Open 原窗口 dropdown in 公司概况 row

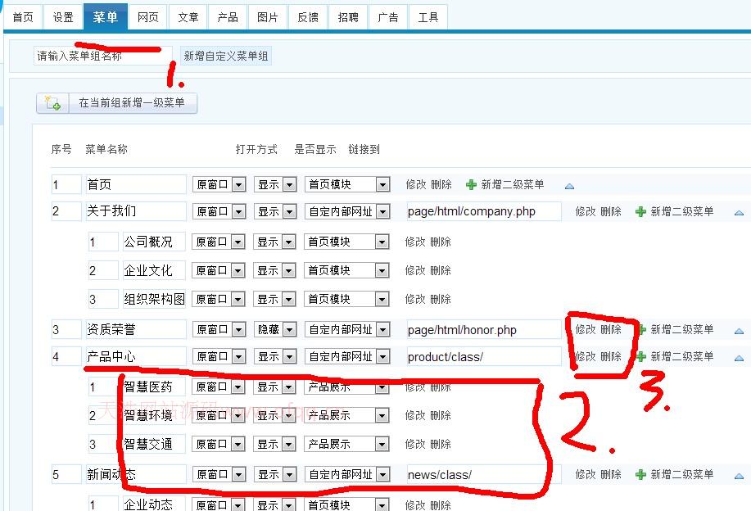coord(219,242)
